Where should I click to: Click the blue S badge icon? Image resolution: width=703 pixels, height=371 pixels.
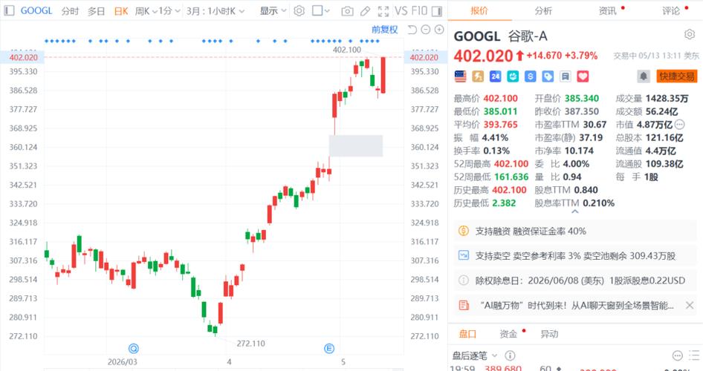(x=531, y=76)
